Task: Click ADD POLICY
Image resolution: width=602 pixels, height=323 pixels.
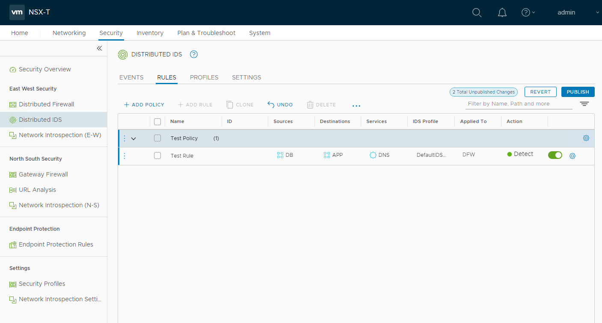Action: (x=144, y=105)
